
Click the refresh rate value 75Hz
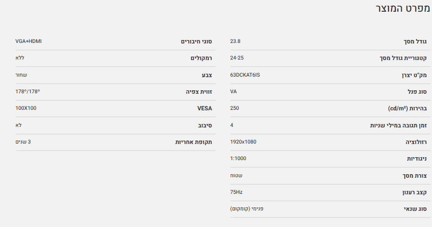pyautogui.click(x=236, y=192)
